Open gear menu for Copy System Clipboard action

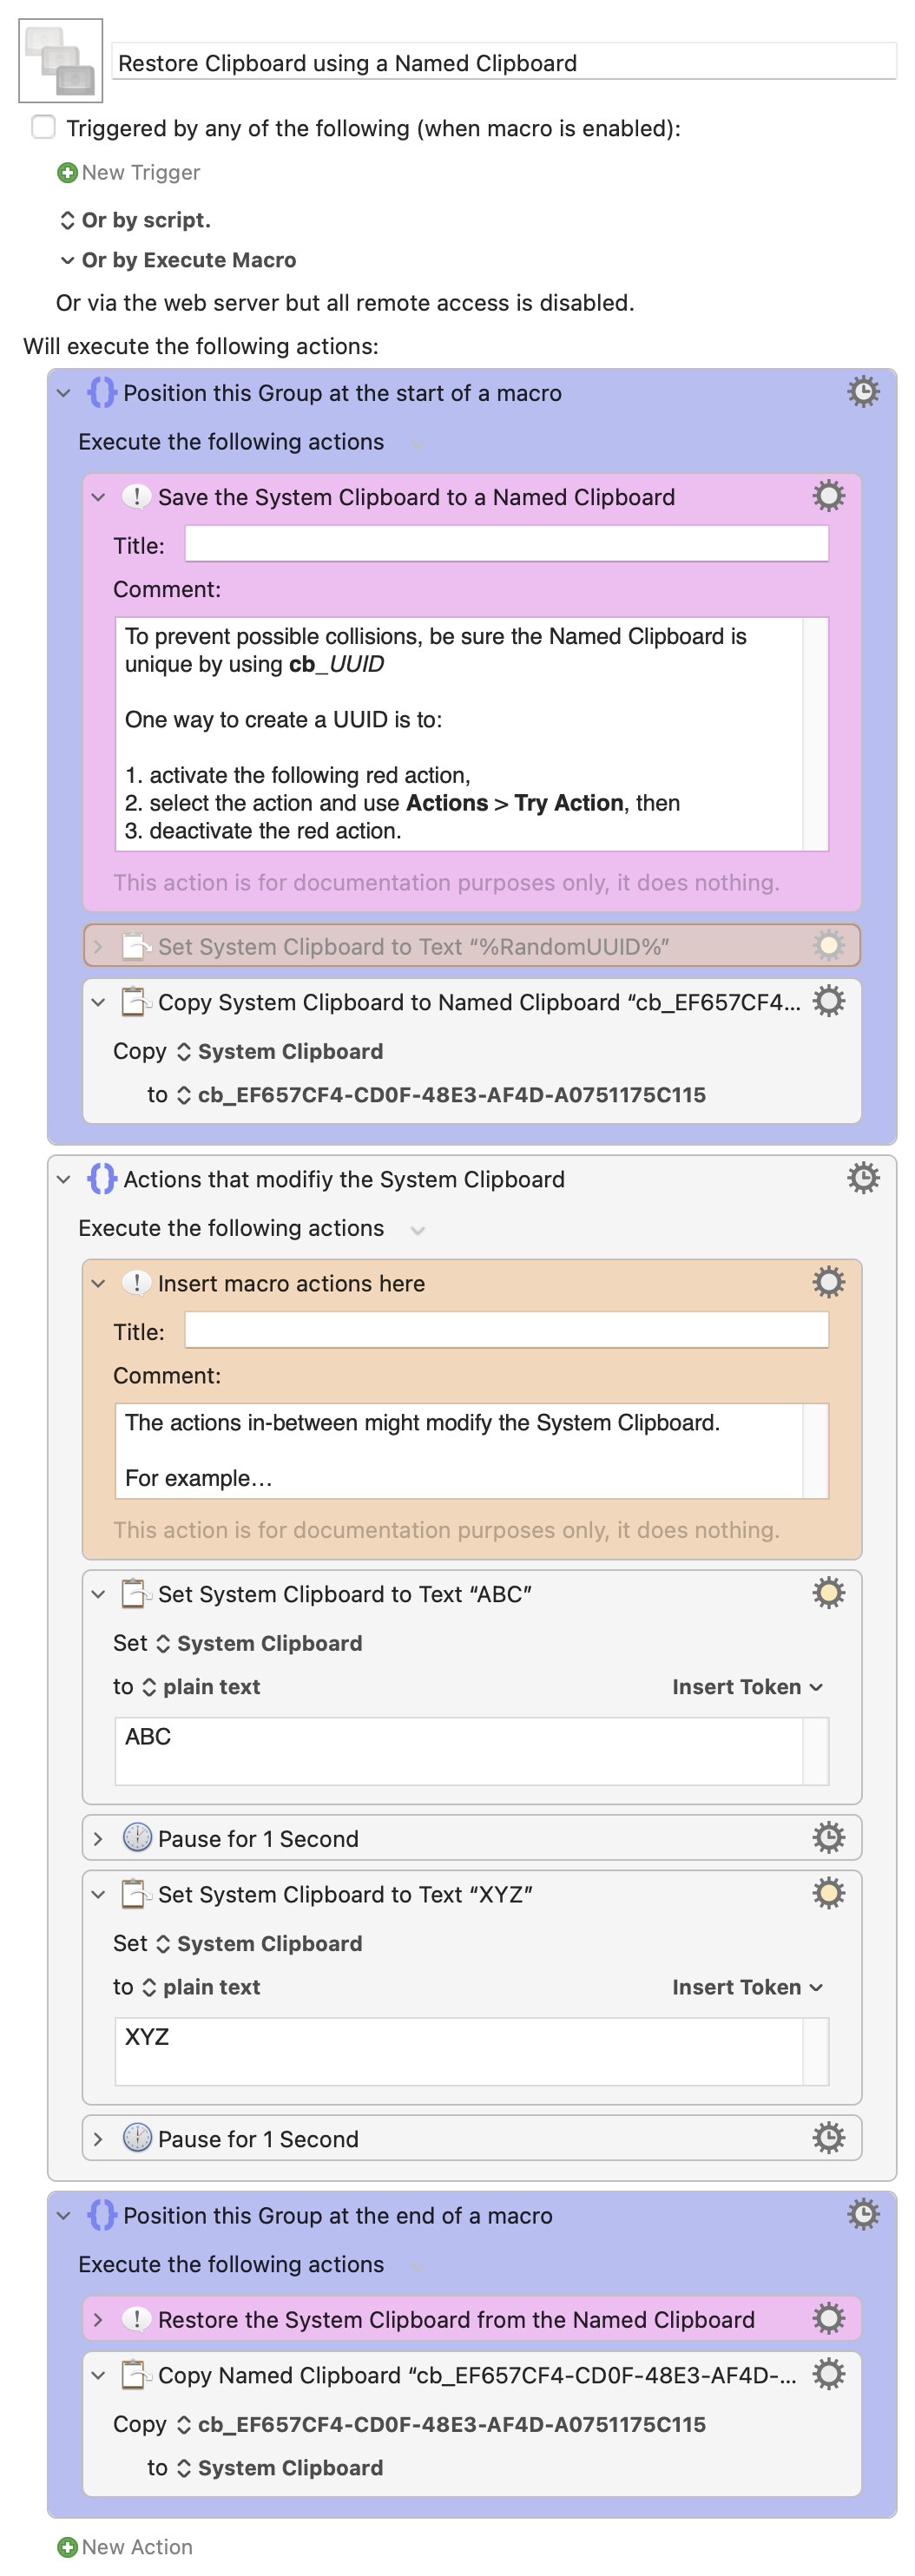(x=828, y=1001)
